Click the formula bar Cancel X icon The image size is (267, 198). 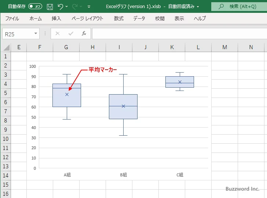pyautogui.click(x=58, y=34)
